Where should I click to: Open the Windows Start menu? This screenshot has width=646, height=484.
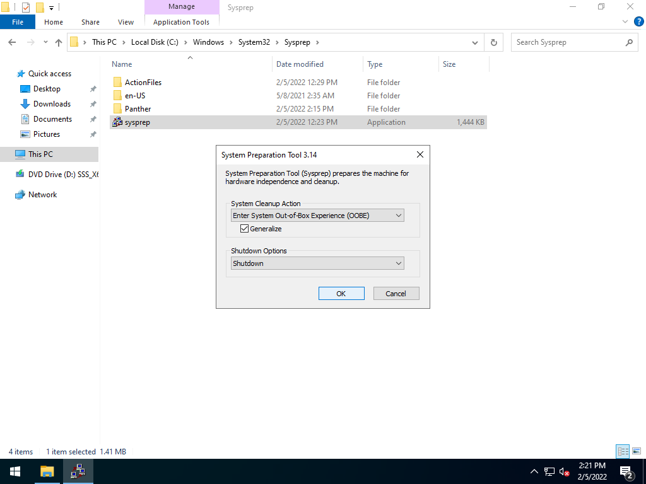15,471
